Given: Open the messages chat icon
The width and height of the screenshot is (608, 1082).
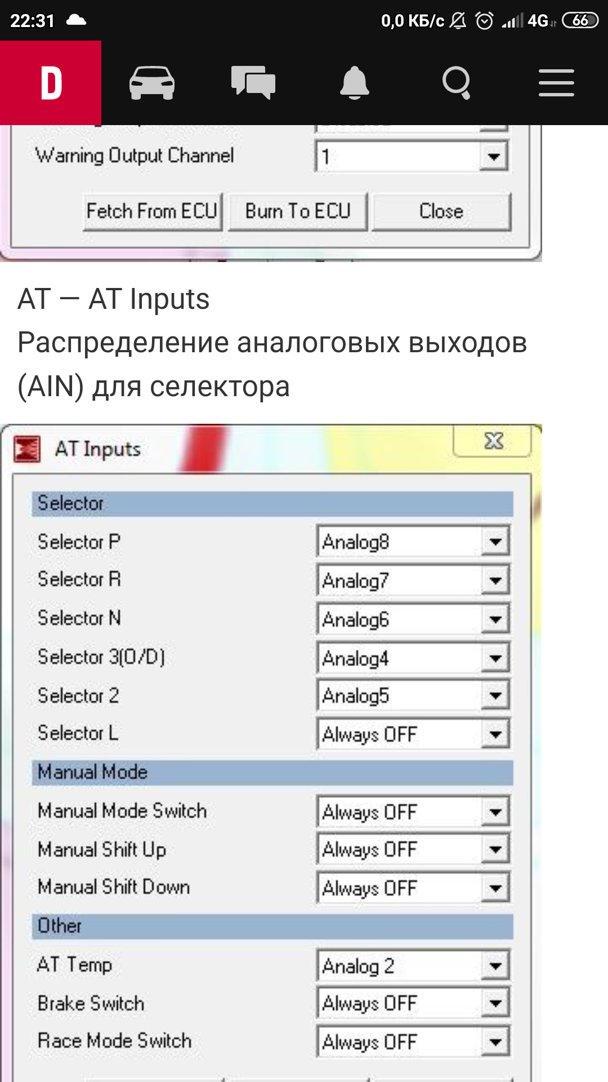Looking at the screenshot, I should [x=253, y=83].
